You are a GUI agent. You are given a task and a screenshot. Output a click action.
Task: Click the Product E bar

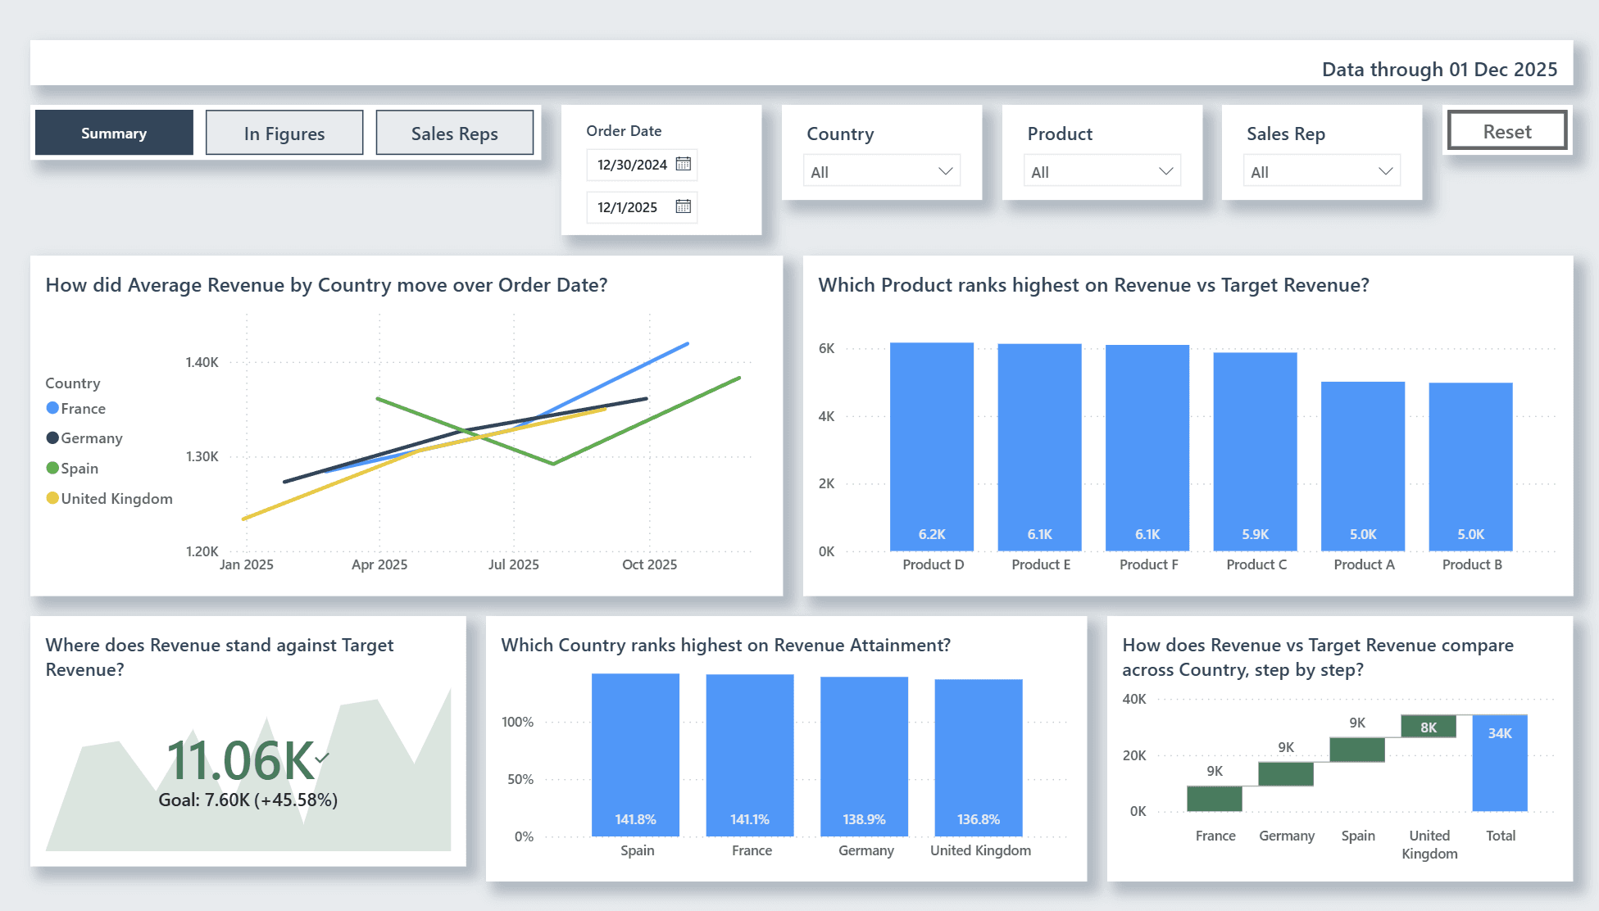1039,447
